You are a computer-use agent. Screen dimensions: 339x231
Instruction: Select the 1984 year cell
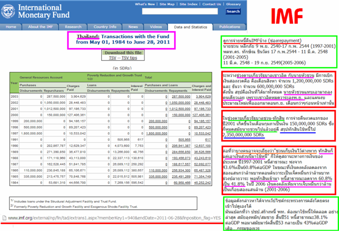tap(15, 183)
